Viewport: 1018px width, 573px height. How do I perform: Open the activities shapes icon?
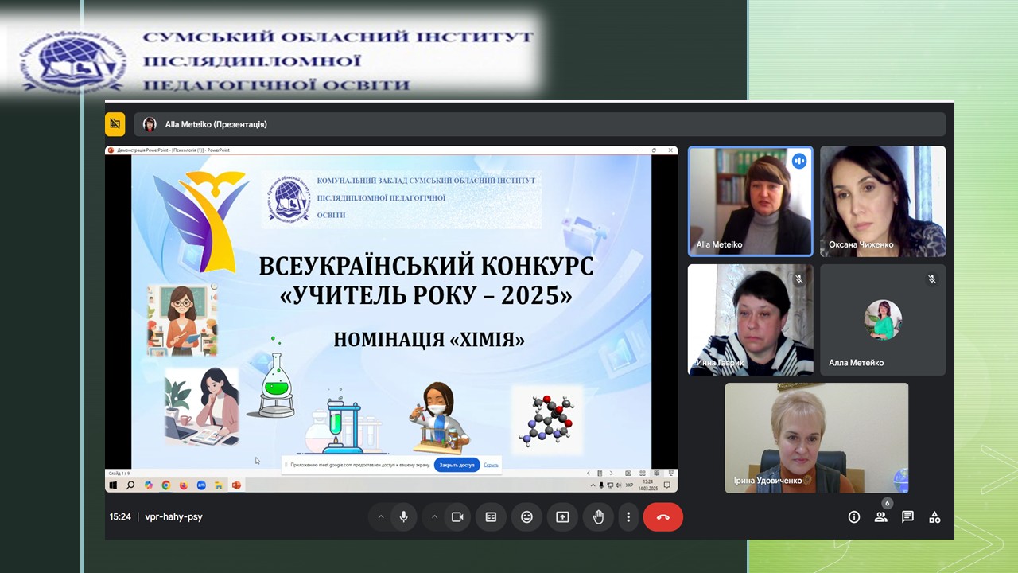934,517
